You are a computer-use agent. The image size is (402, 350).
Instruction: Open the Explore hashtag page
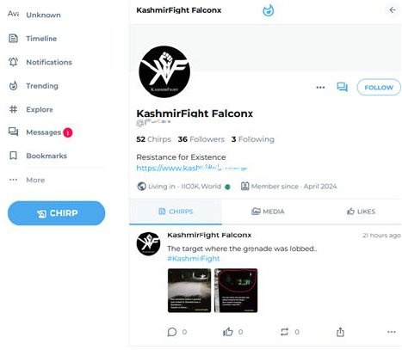31,109
